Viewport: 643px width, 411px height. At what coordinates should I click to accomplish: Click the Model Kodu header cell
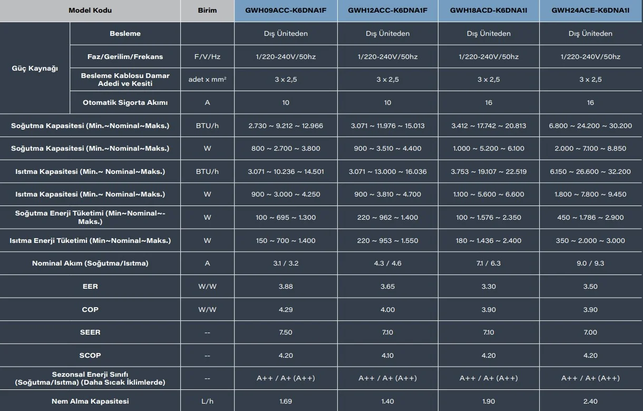(90, 11)
